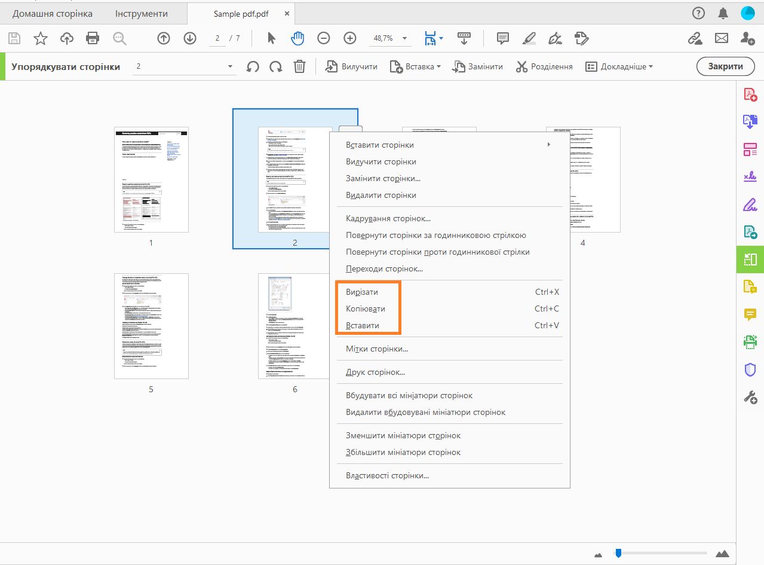
Task: Open Create PDF tool in right sidebar
Action: pos(750,94)
